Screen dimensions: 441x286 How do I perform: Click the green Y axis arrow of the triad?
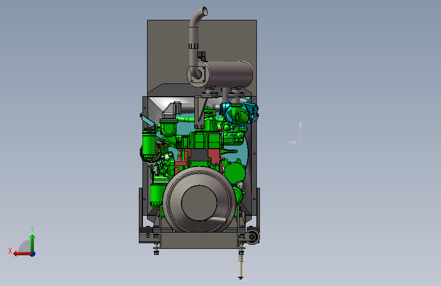(33, 244)
